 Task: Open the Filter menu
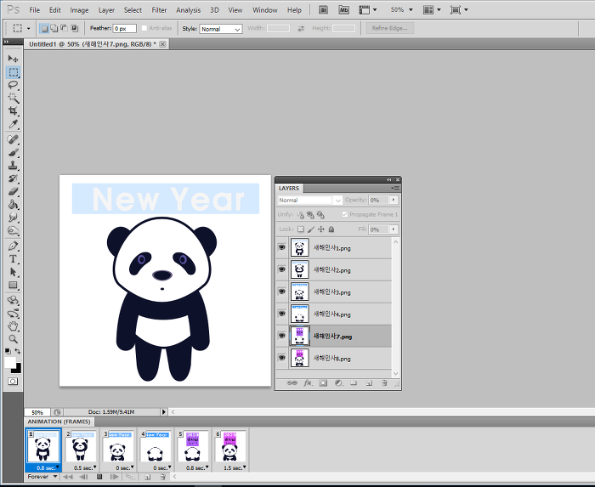click(159, 10)
